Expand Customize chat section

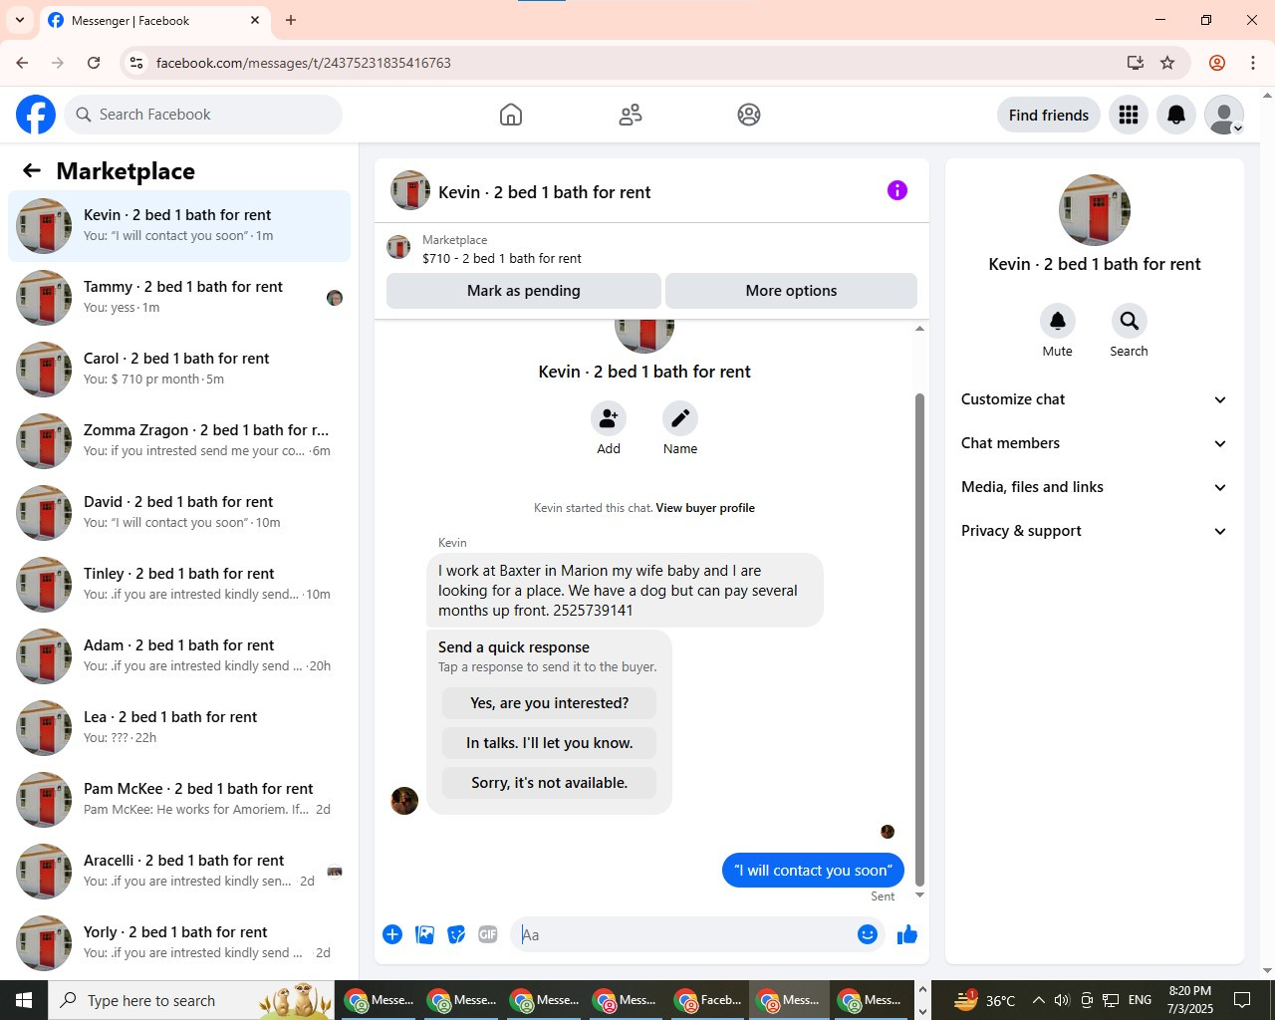click(1095, 399)
